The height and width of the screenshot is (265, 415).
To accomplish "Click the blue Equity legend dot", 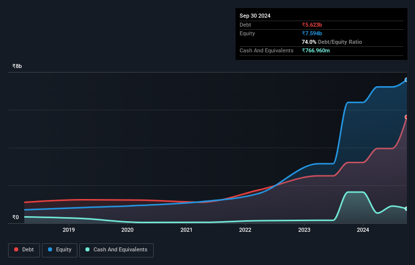I will [x=50, y=249].
